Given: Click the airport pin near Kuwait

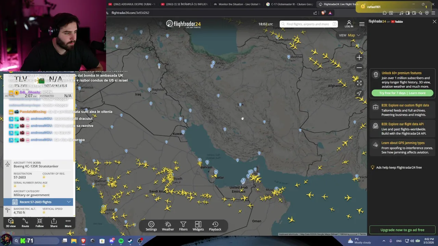Looking at the screenshot, I should [183, 132].
